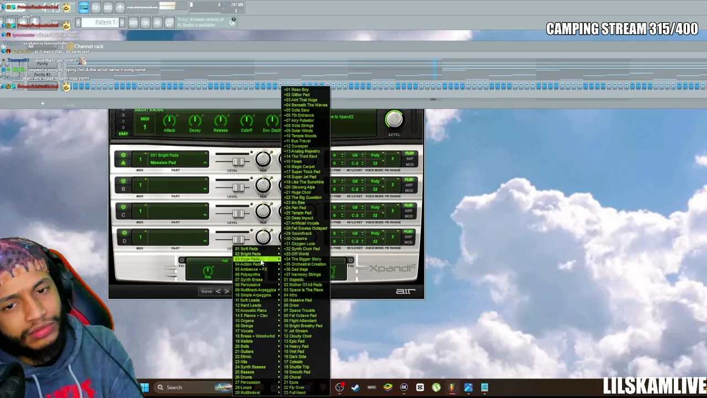Toggle power for Xpand!2 part C
The image size is (707, 398).
pyautogui.click(x=123, y=207)
